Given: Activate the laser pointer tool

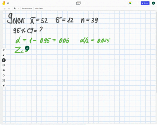Looking at the screenshot, I should (4, 86).
